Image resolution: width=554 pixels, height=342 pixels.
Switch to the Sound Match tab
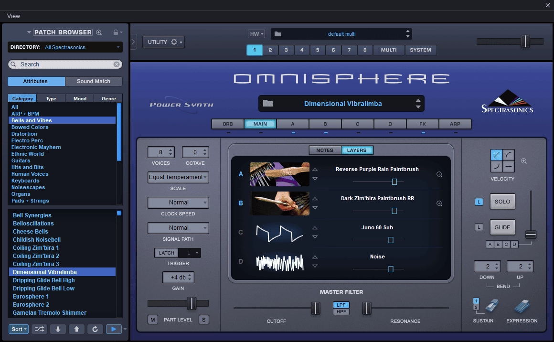click(94, 81)
